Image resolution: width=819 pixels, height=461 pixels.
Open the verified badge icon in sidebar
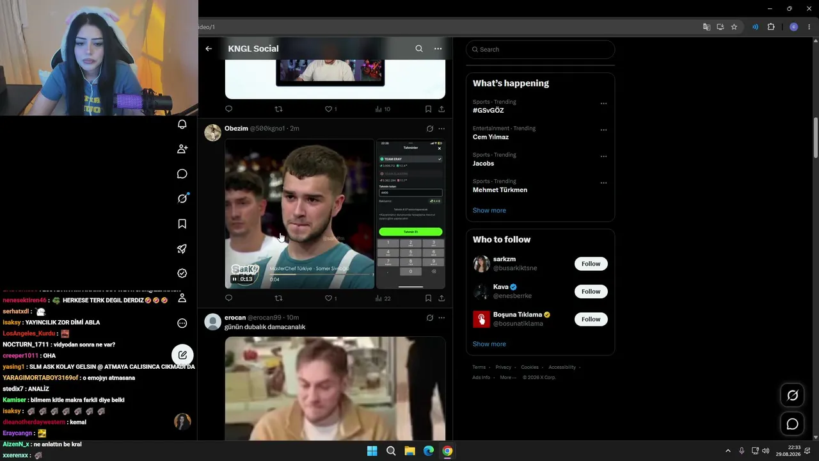pyautogui.click(x=182, y=273)
